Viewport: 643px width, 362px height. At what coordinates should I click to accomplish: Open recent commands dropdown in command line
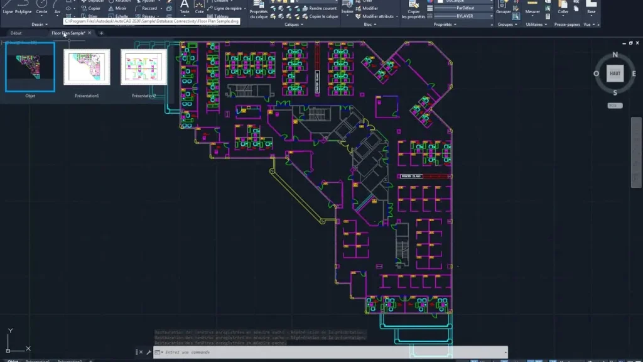[x=158, y=352]
